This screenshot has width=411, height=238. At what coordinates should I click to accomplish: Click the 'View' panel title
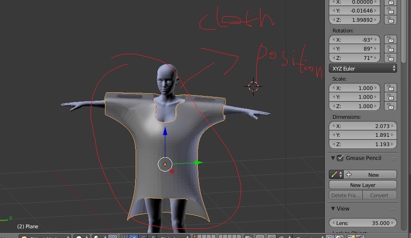click(343, 208)
